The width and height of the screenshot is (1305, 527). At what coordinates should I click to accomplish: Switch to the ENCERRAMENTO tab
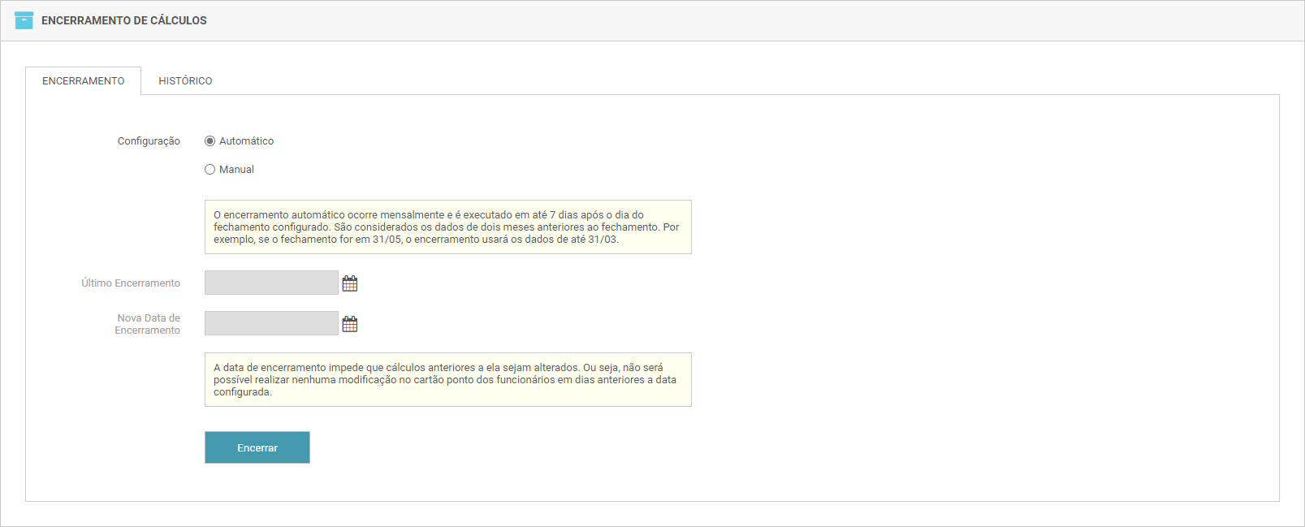click(x=84, y=81)
